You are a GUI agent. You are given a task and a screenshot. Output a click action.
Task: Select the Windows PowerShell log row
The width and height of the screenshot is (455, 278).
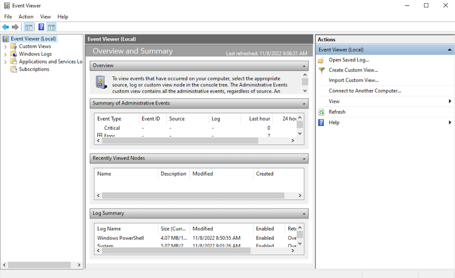(x=196, y=238)
